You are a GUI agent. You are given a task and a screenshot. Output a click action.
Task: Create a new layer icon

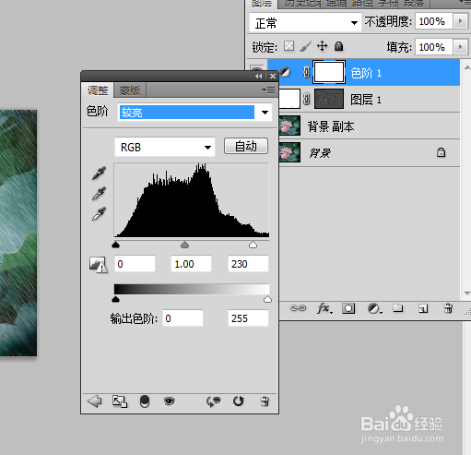click(x=423, y=308)
